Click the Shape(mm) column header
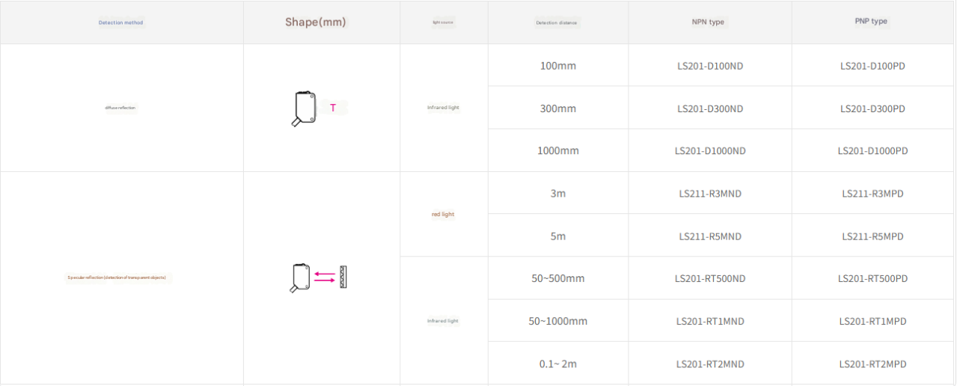Screen dimensions: 957x386 pyautogui.click(x=315, y=22)
